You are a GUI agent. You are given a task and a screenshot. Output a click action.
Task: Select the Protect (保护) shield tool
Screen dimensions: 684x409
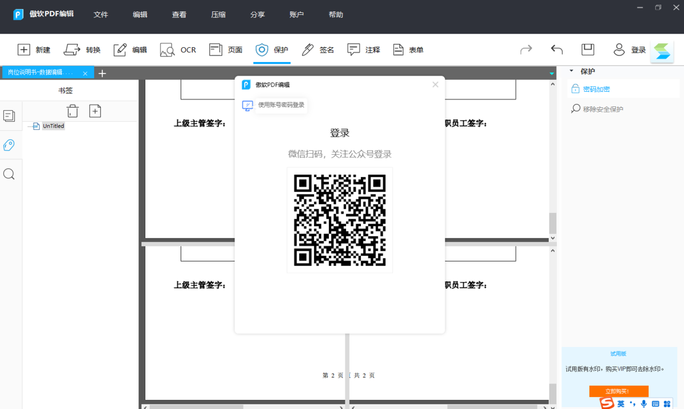point(272,50)
